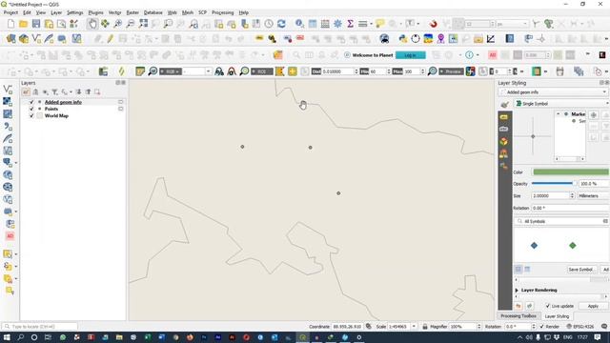This screenshot has width=610, height=343.
Task: Open the temporal controller clock icon
Action: pos(269,24)
